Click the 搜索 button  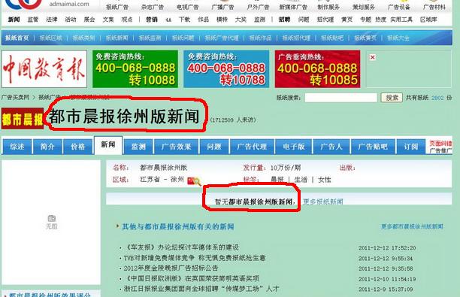pyautogui.click(x=392, y=98)
